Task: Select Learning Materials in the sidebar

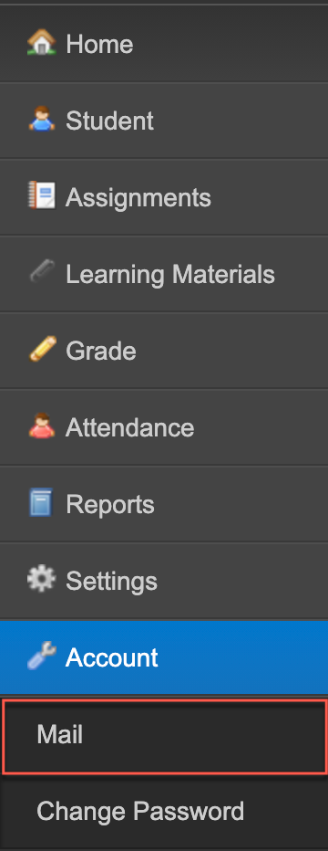Action: [164, 274]
